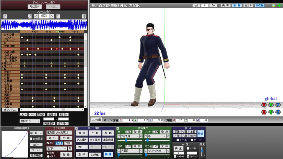Jump to the last frame

(84, 16)
